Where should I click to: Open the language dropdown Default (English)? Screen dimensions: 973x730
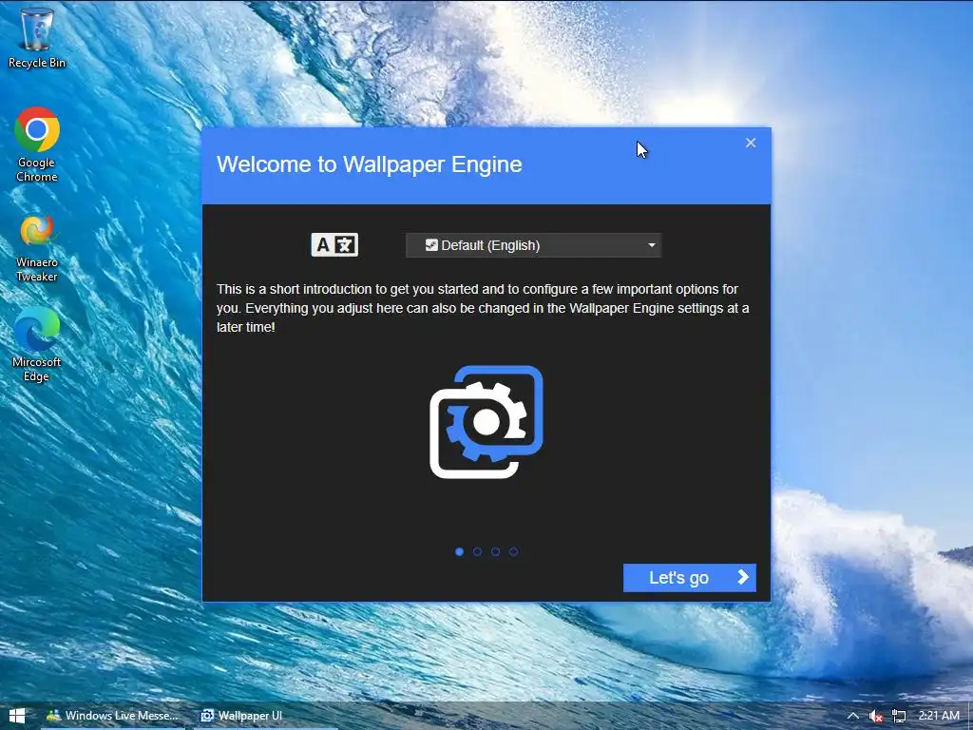tap(534, 245)
